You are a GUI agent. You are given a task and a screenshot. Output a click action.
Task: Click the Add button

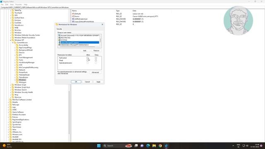point(85,50)
